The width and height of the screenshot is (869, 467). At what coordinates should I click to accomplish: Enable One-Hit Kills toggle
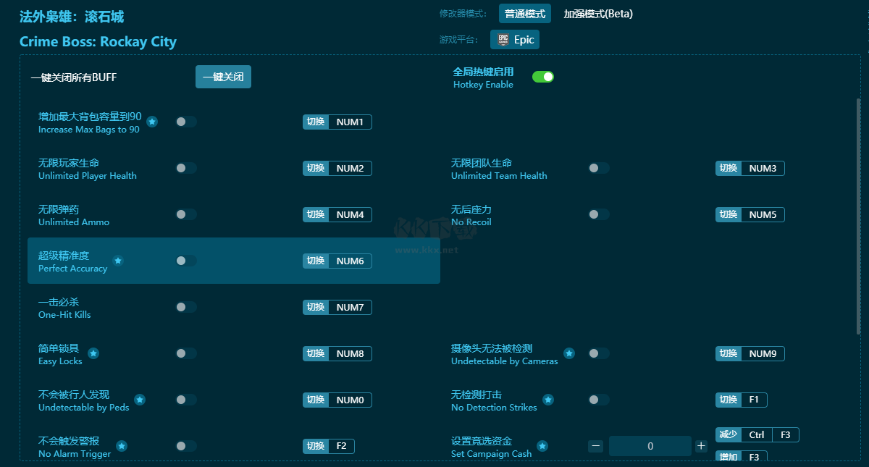pyautogui.click(x=186, y=307)
